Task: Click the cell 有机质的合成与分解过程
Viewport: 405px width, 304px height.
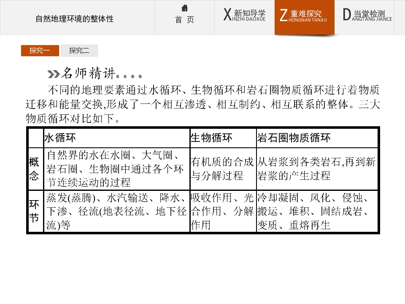Action: [223, 169]
